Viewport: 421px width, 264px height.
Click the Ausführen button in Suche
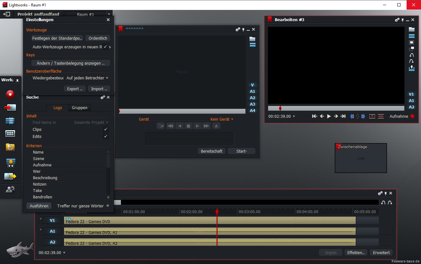(x=39, y=206)
